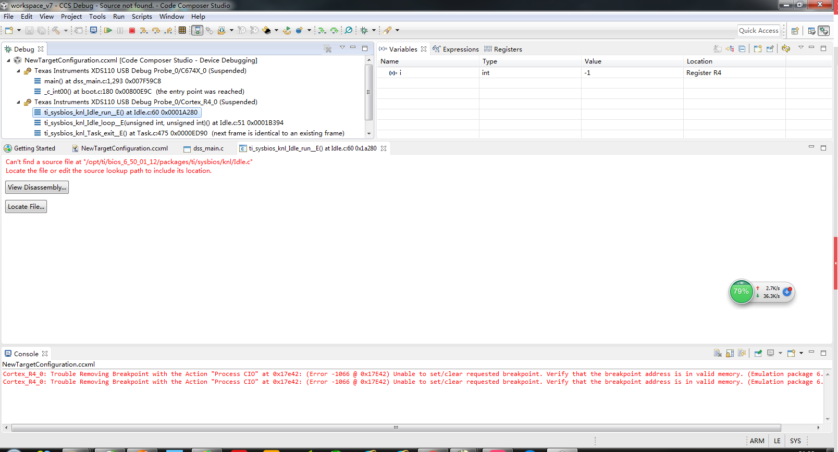Collapse the NewTargetConfiguration.ccxml debug tree node
This screenshot has height=452, width=838.
(x=8, y=60)
